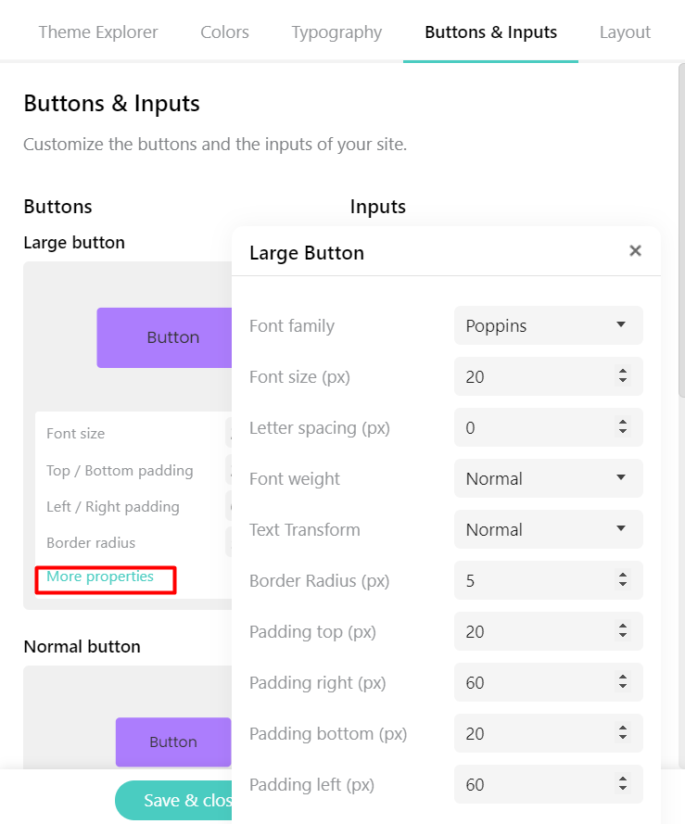The image size is (685, 824).
Task: Switch to the Theme Explorer tab
Action: 98,32
